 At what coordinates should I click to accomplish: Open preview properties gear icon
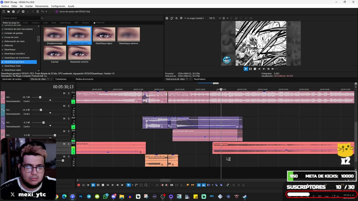coord(167,18)
